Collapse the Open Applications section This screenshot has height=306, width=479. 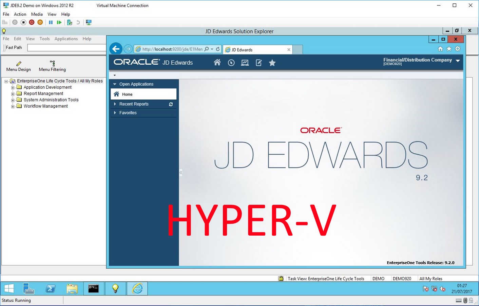pyautogui.click(x=115, y=84)
